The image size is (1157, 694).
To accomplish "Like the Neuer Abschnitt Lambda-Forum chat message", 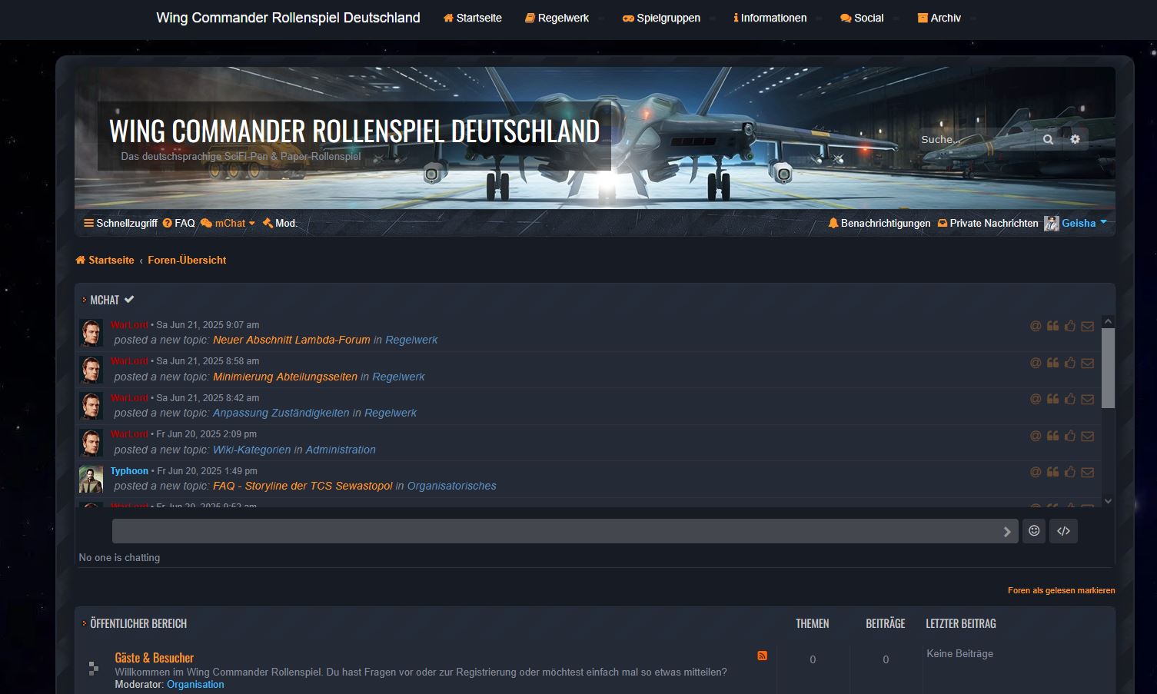I will (x=1070, y=326).
